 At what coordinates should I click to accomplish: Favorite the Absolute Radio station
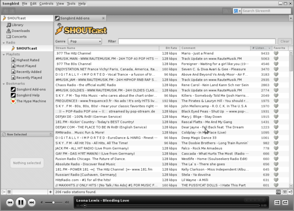pyautogui.click(x=276, y=164)
